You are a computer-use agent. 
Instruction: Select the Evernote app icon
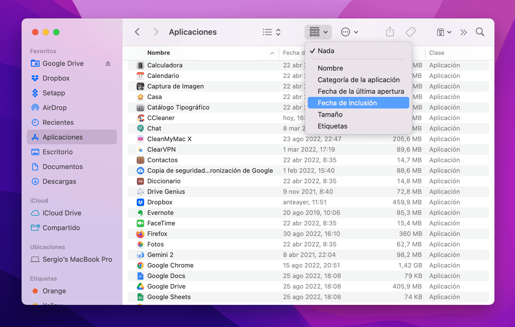[140, 213]
